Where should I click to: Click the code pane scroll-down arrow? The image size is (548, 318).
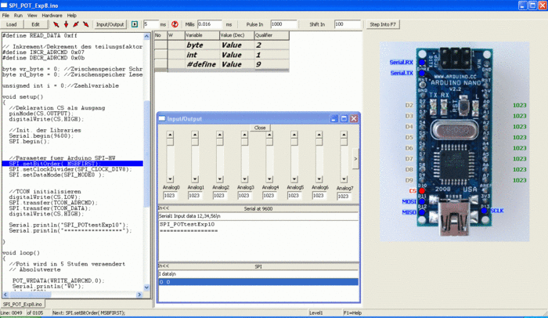(x=147, y=287)
